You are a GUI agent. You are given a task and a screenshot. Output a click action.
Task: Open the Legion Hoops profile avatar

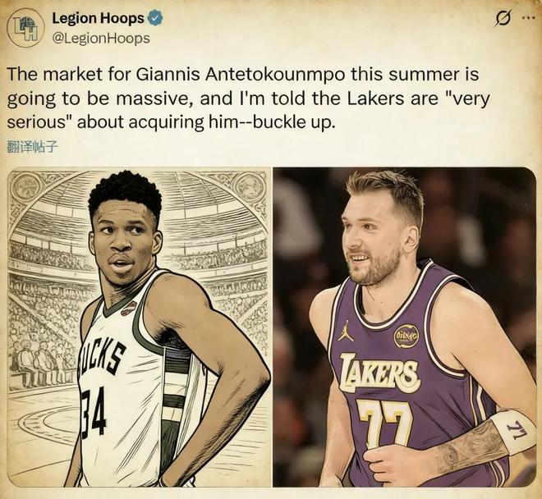pos(25,30)
